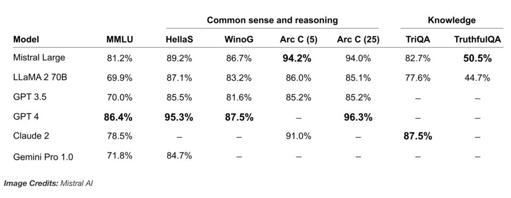Image resolution: width=511 pixels, height=198 pixels.
Task: Click the Arc C (25) header
Action: (358, 40)
